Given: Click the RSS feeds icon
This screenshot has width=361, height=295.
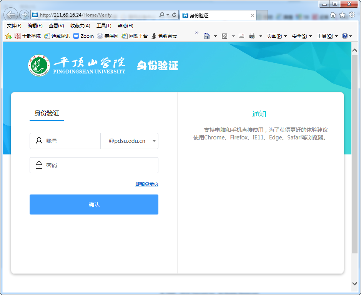Looking at the screenshot, I should [225, 36].
